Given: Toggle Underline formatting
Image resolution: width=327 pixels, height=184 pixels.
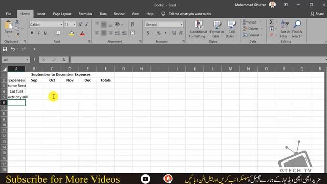Looking at the screenshot, I should pyautogui.click(x=45, y=33).
